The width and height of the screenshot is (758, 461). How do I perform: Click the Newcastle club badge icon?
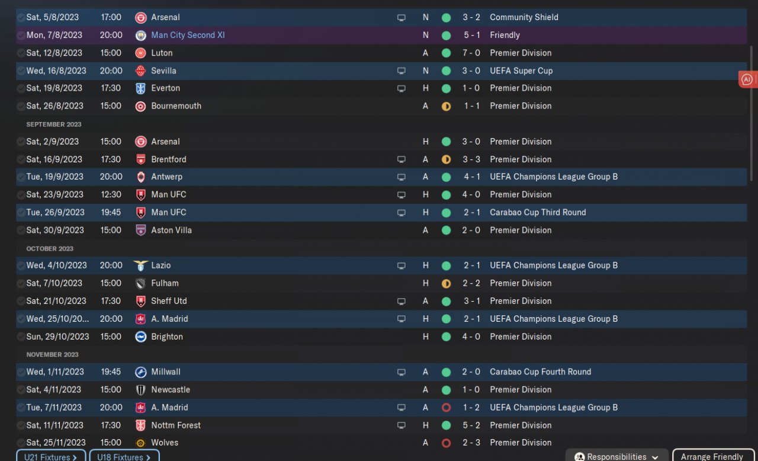coord(140,390)
